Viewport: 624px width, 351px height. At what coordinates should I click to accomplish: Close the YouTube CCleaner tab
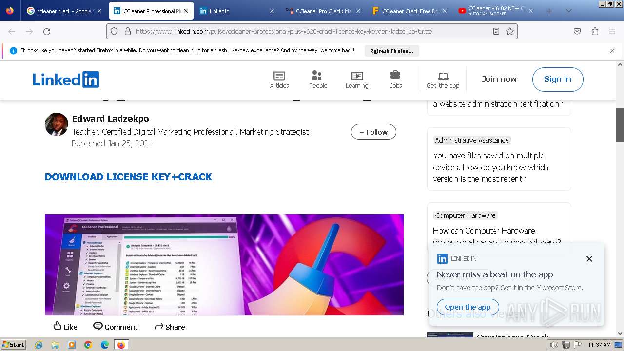coord(530,11)
